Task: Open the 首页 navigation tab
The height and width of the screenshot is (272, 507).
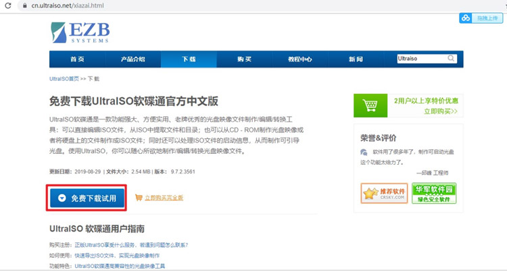Action: click(x=77, y=59)
